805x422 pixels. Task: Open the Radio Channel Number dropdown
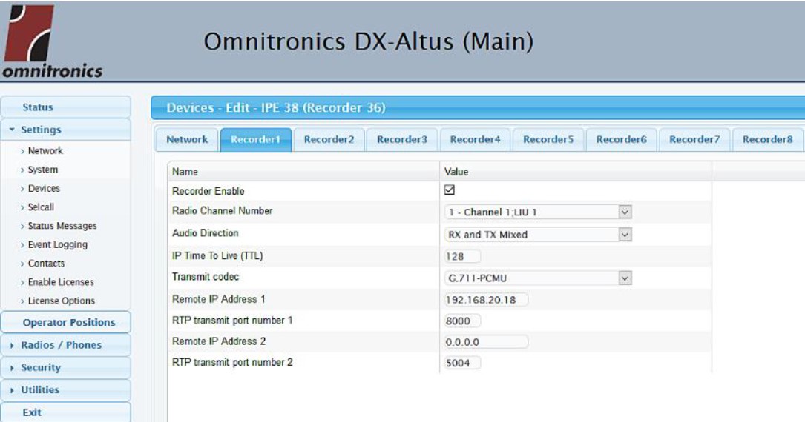pos(538,212)
